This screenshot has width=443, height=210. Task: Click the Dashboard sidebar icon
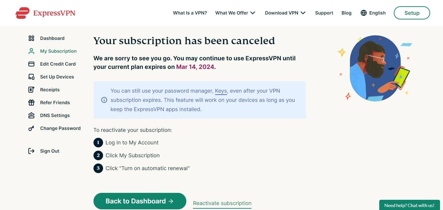[31, 38]
